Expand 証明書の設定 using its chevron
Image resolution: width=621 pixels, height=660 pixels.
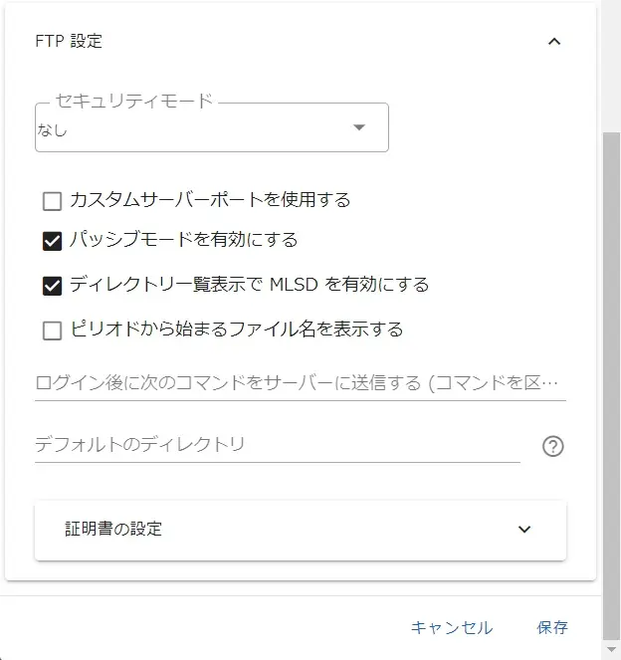point(524,530)
